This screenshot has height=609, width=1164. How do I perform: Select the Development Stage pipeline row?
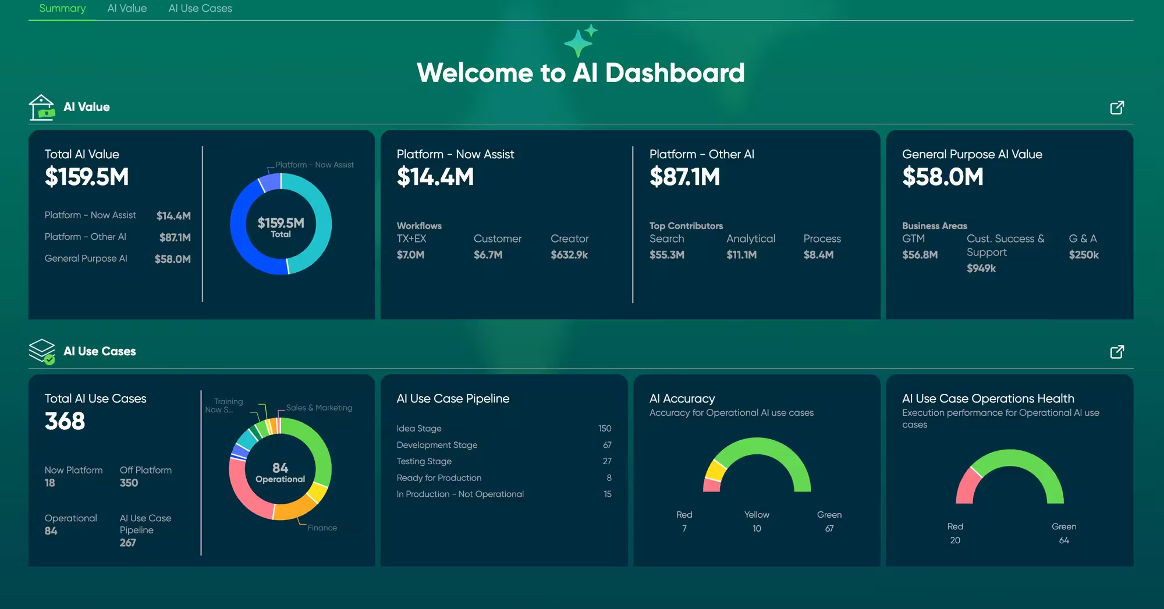coord(436,445)
